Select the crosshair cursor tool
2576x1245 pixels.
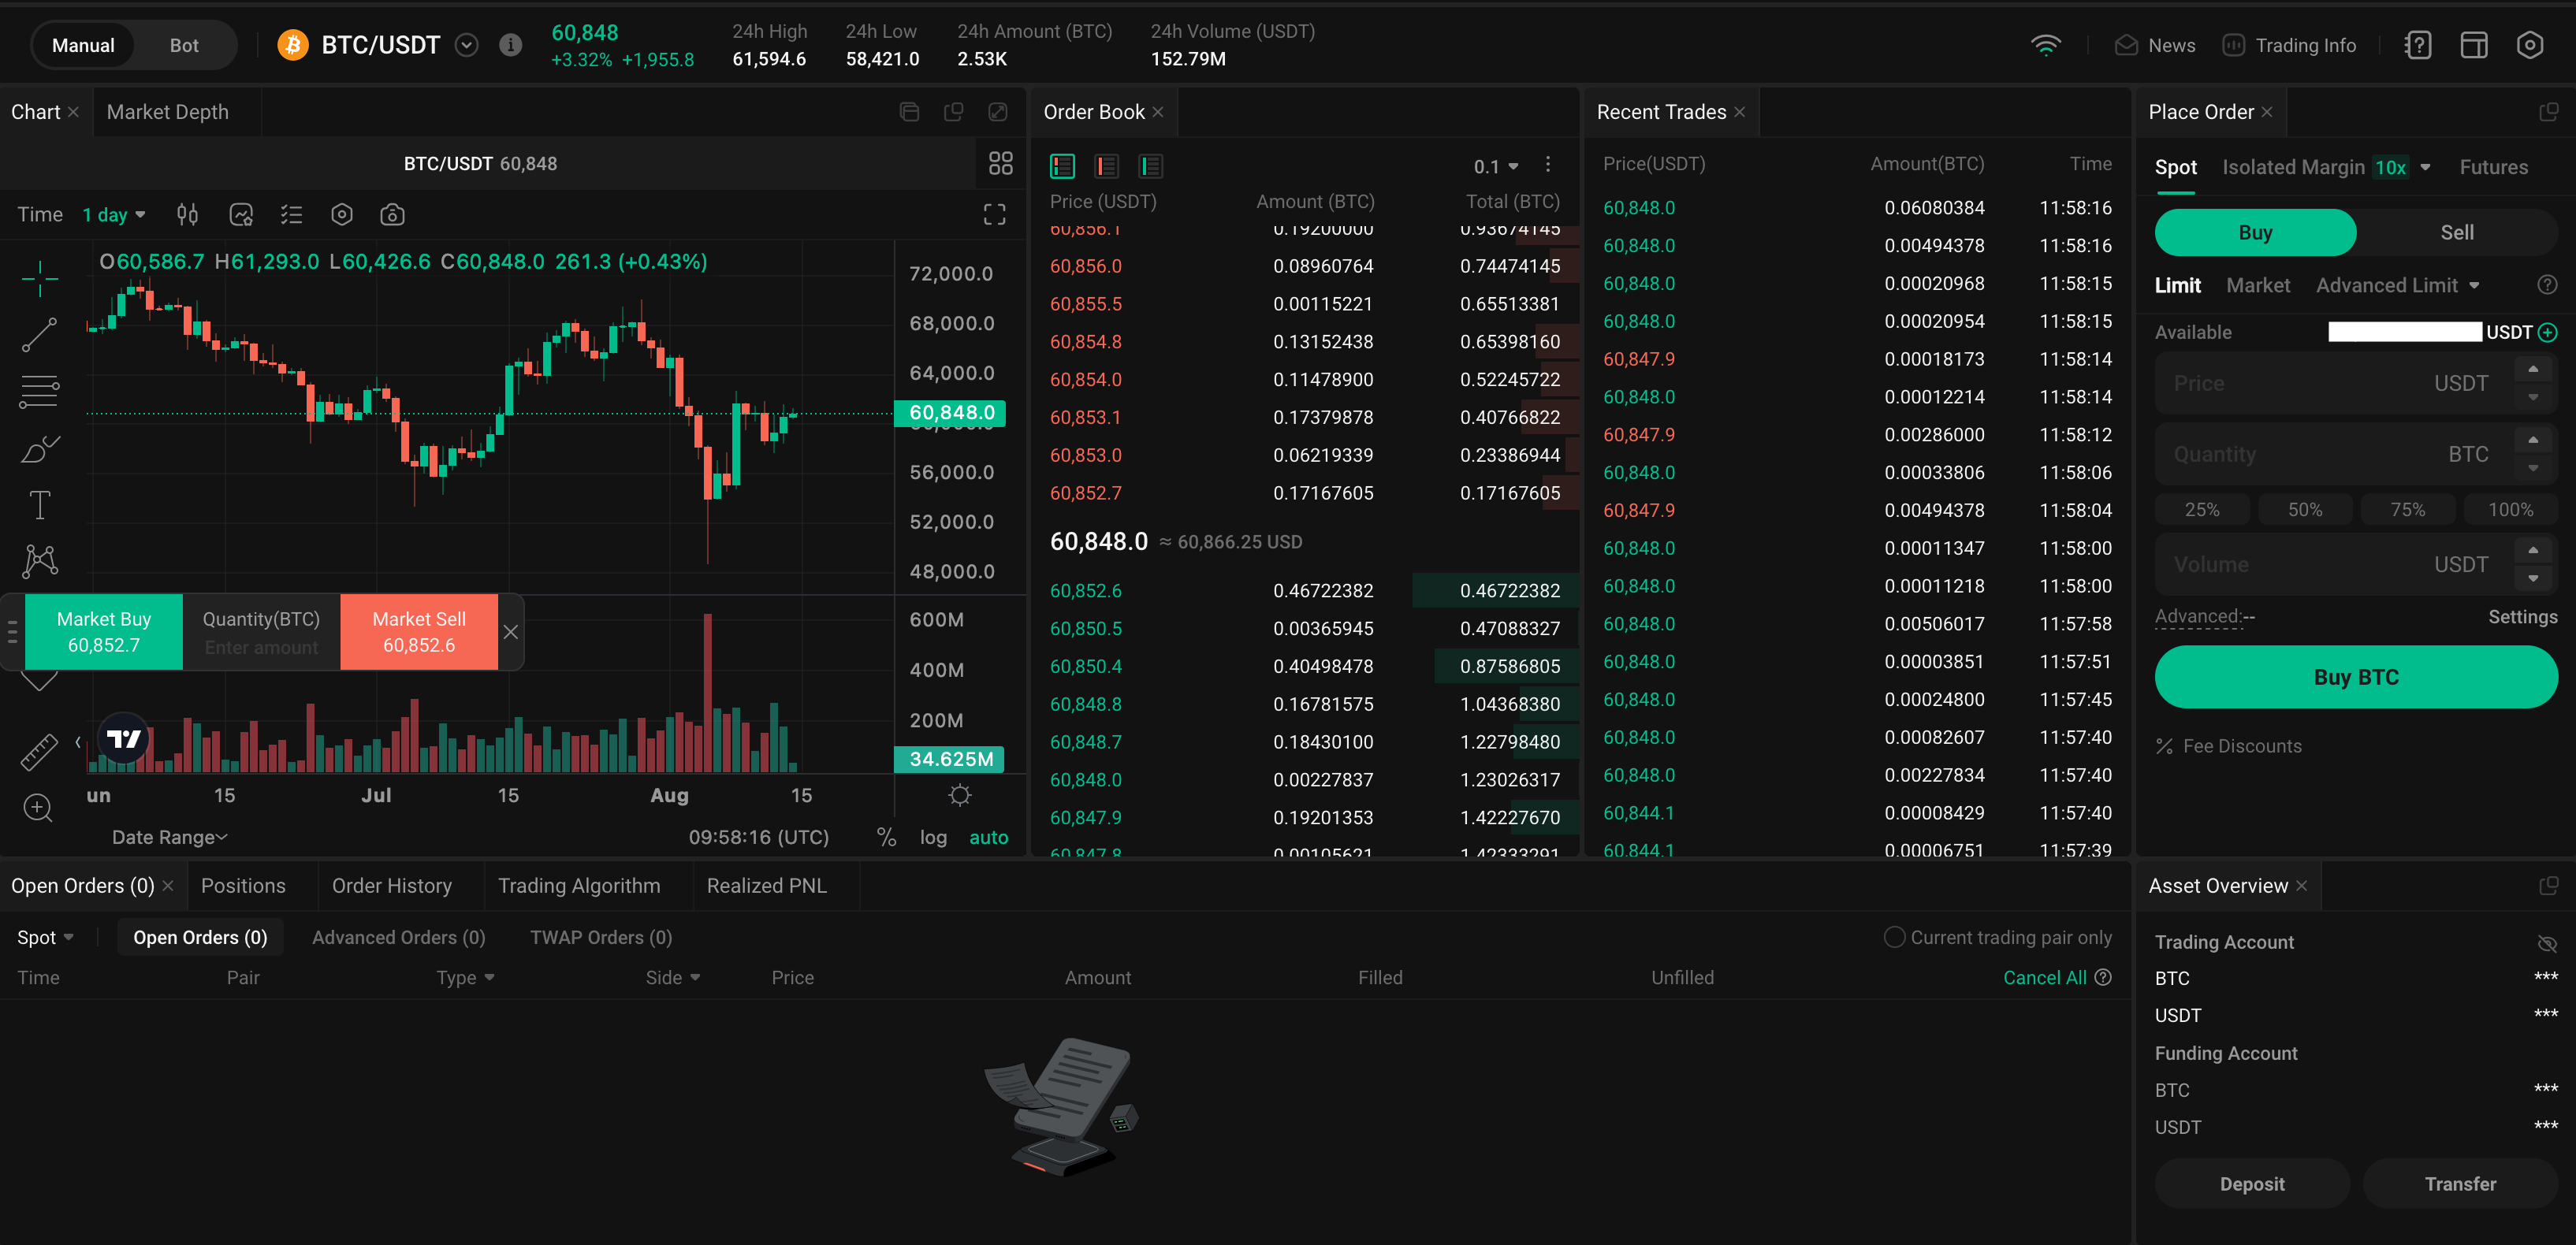[39, 278]
